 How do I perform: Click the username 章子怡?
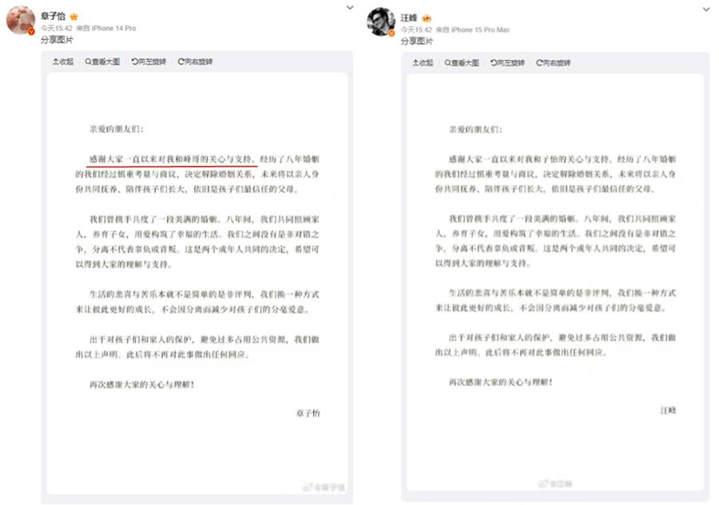coord(54,17)
